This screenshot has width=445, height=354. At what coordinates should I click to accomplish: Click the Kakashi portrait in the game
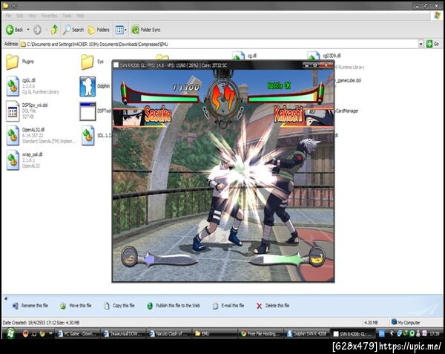(x=320, y=118)
